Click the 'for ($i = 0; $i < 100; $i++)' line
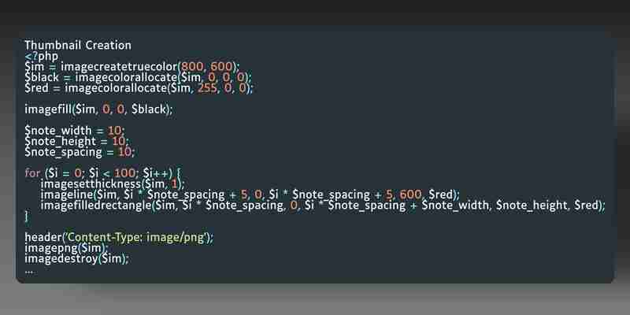The width and height of the screenshot is (630, 315). click(x=103, y=173)
